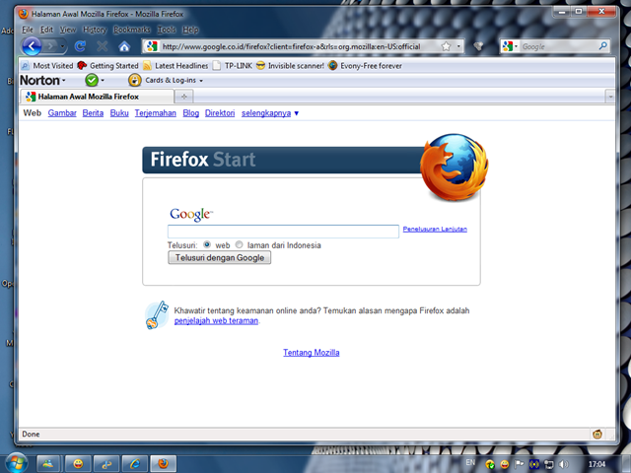Viewport: 631px width, 473px height.
Task: Click the status bar icon at bottom right
Action: pyautogui.click(x=597, y=434)
